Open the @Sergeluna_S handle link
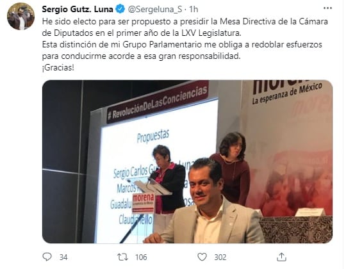The height and width of the screenshot is (269, 346). coord(155,9)
